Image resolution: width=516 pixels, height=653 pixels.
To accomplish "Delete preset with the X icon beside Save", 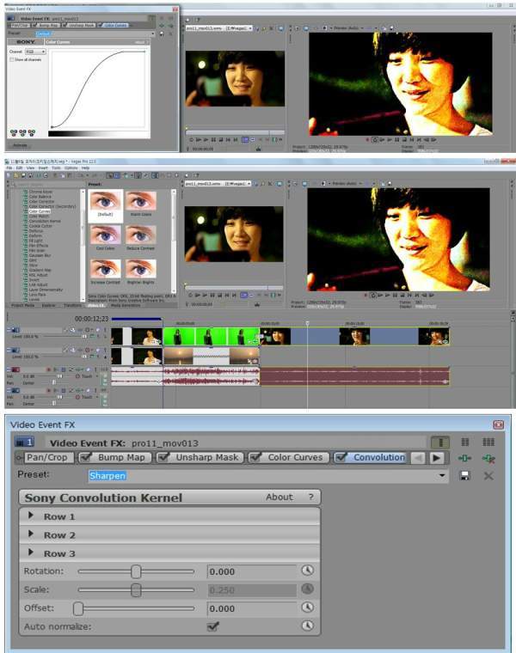I will point(488,476).
